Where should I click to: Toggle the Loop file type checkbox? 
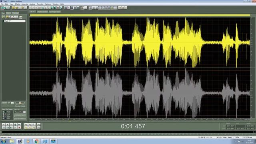(x=3, y=114)
